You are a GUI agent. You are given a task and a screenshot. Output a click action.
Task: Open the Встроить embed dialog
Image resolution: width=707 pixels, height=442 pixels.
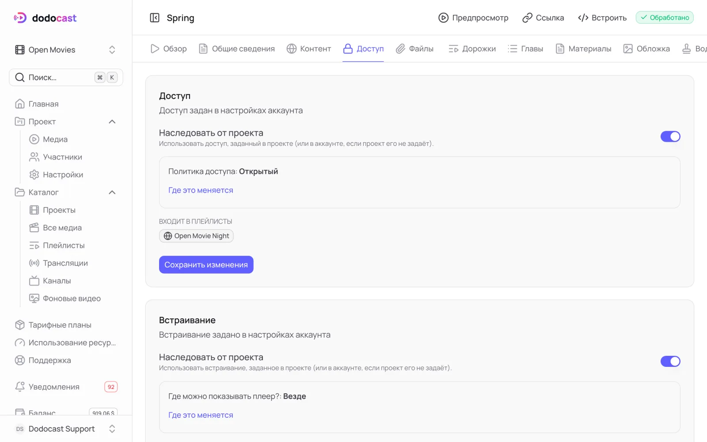coord(602,18)
